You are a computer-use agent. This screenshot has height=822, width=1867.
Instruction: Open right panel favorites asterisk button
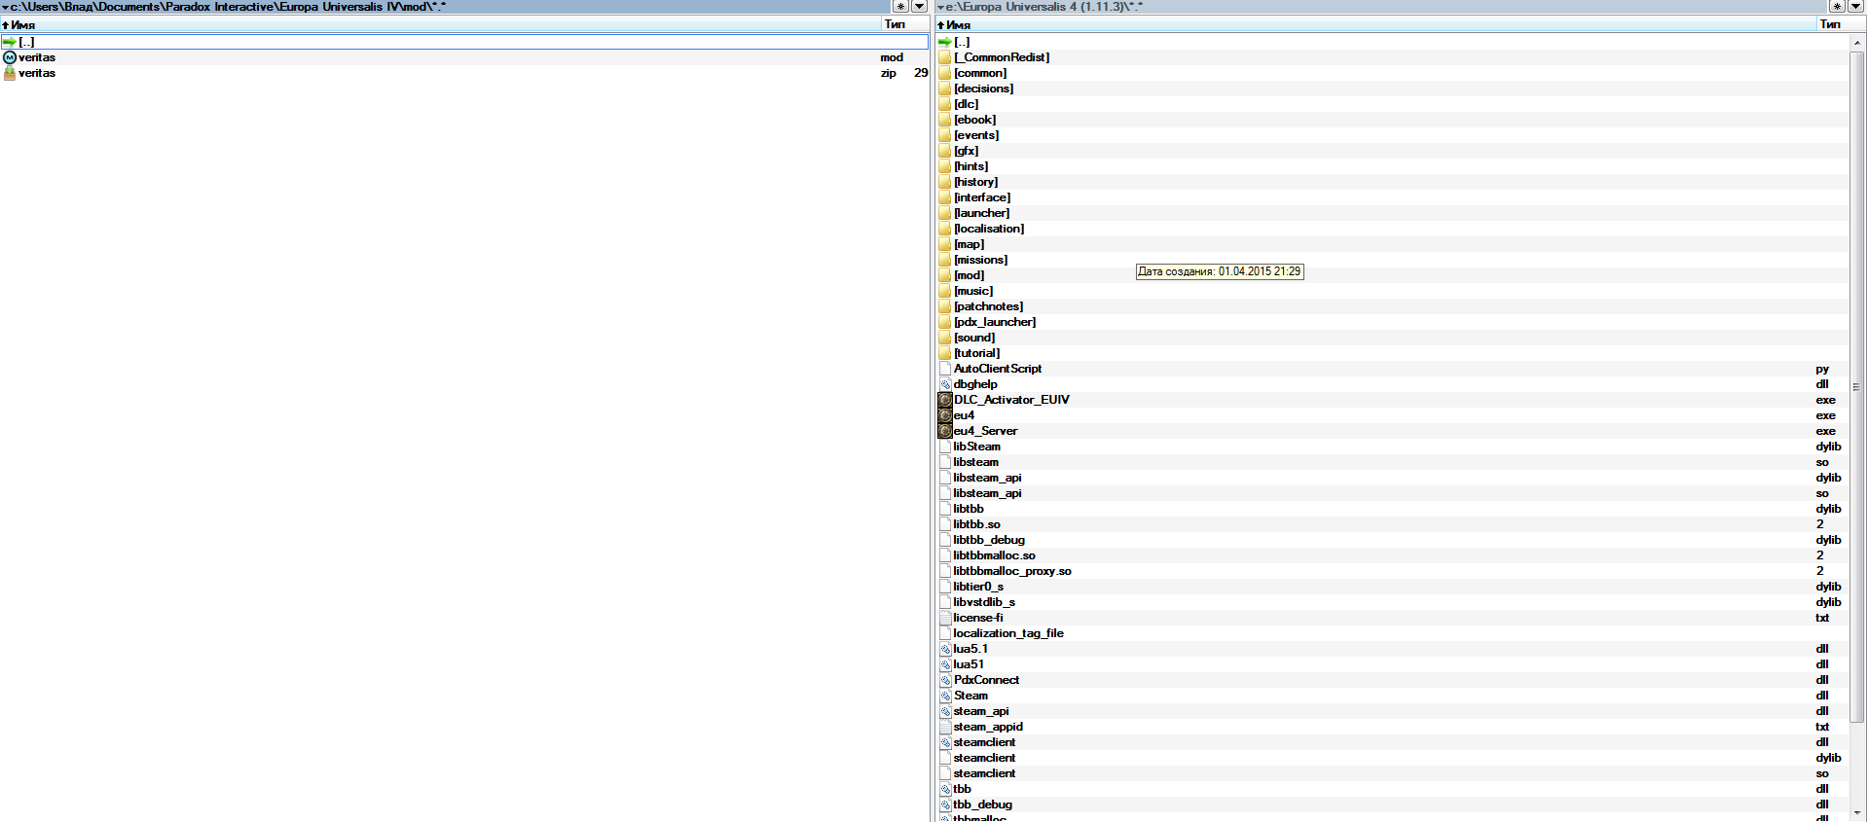pos(1838,6)
